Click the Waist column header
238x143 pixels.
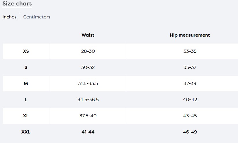[88, 35]
